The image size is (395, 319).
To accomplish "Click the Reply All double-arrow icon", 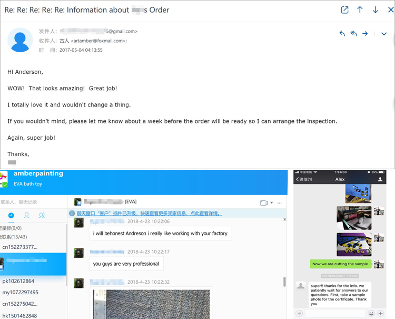I will (354, 34).
